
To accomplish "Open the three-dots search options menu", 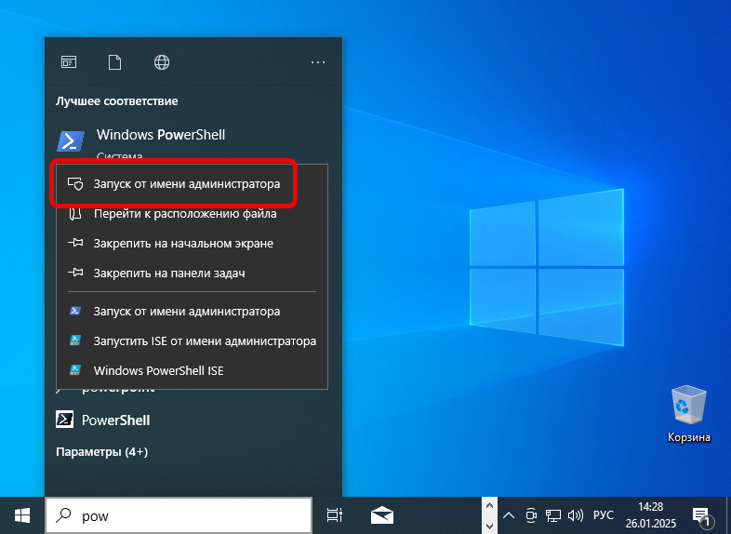I will point(318,62).
